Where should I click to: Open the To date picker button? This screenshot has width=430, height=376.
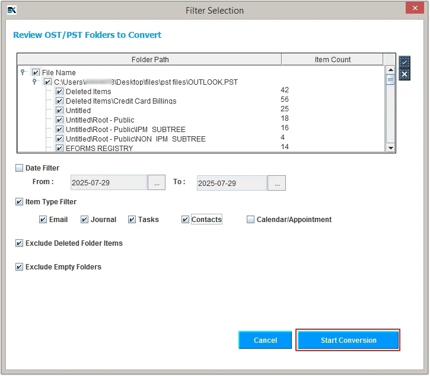coord(277,183)
